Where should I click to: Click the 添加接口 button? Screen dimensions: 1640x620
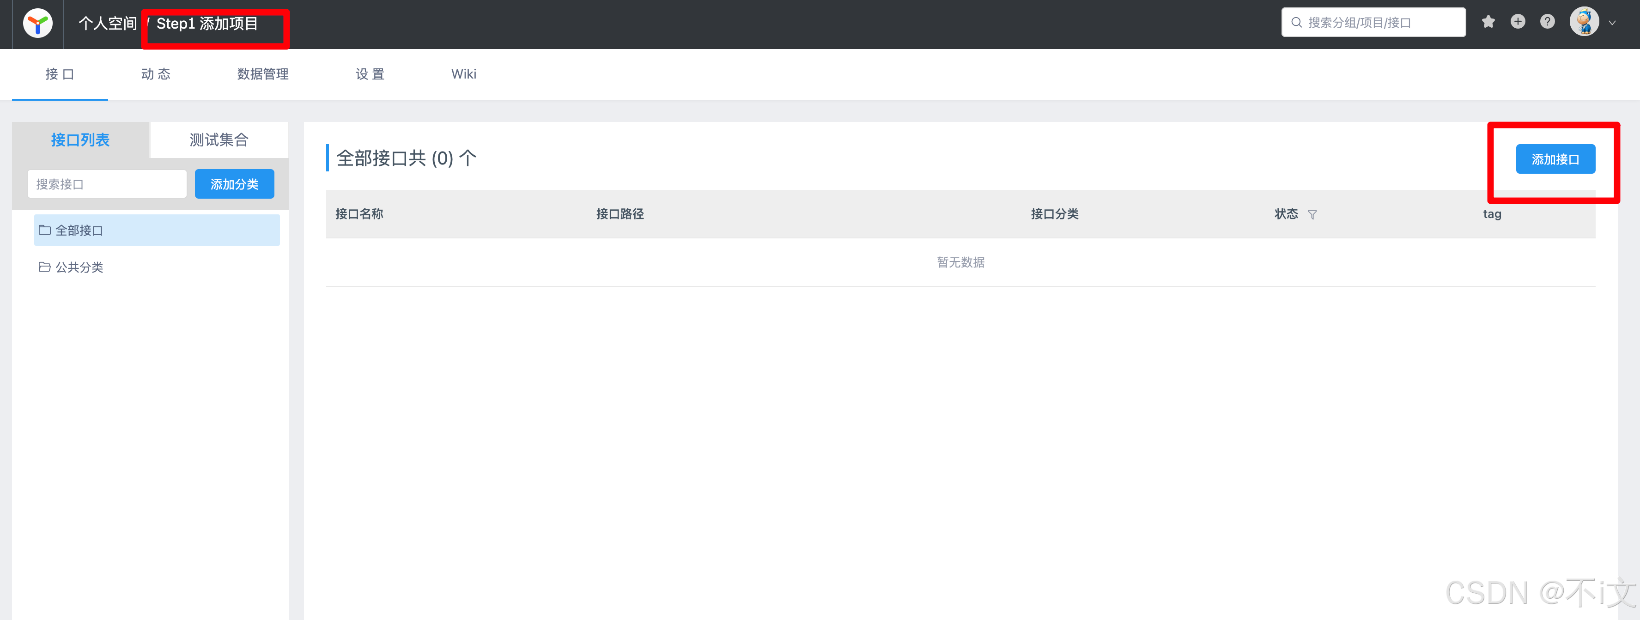point(1555,159)
